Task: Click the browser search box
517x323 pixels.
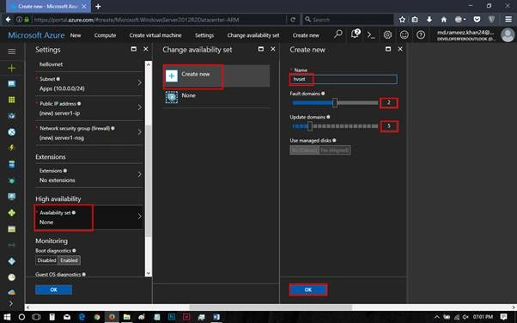Action: (348, 20)
